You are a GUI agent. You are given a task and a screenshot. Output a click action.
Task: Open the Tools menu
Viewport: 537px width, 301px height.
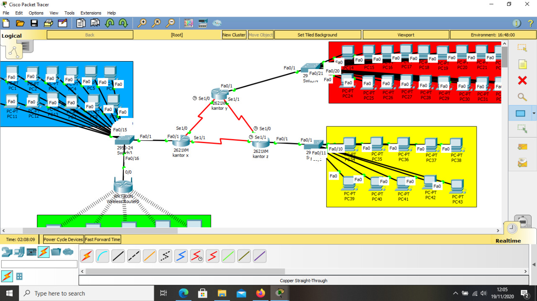point(69,13)
